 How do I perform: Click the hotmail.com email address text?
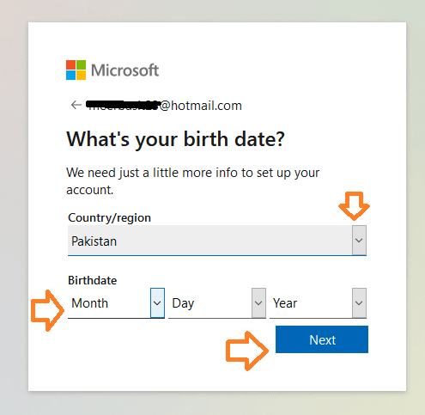point(164,106)
